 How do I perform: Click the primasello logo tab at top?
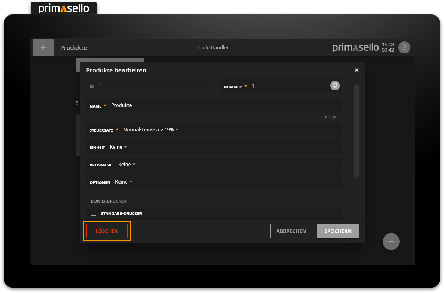click(64, 8)
